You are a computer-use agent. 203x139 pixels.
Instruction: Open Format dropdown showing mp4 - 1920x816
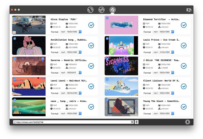tap(71, 73)
